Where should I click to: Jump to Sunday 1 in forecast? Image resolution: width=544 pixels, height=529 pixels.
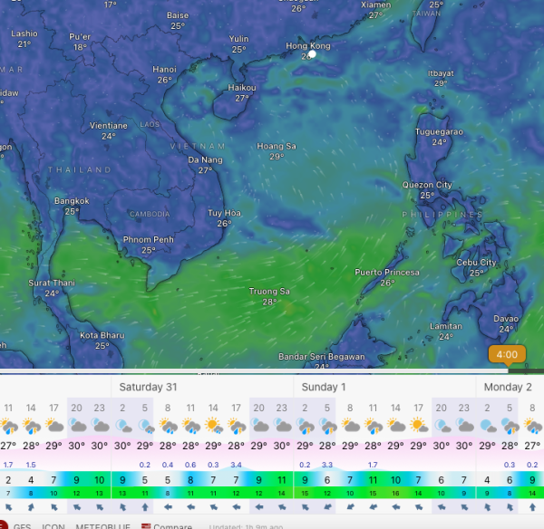tap(324, 387)
